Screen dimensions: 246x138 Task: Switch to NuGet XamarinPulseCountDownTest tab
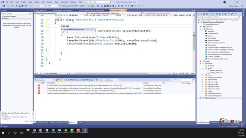point(91,10)
